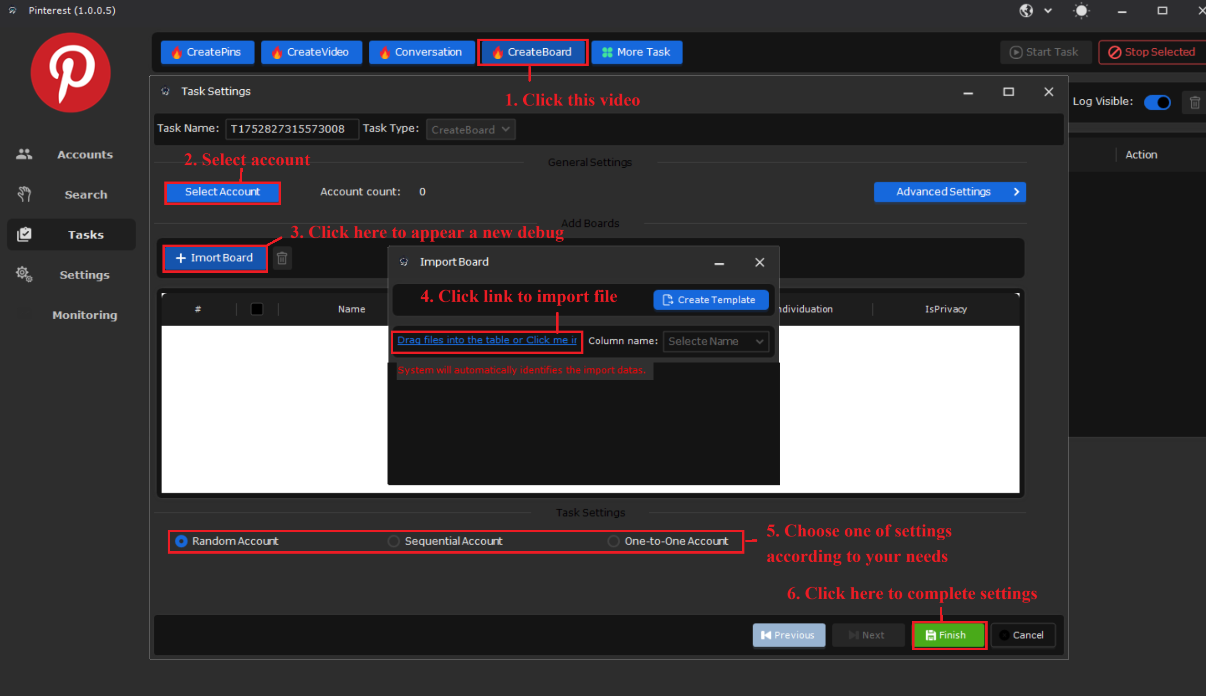Click the Tasks clipboard icon
The image size is (1206, 696).
(x=24, y=234)
